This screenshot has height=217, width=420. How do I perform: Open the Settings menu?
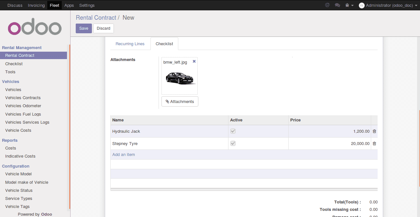87,5
